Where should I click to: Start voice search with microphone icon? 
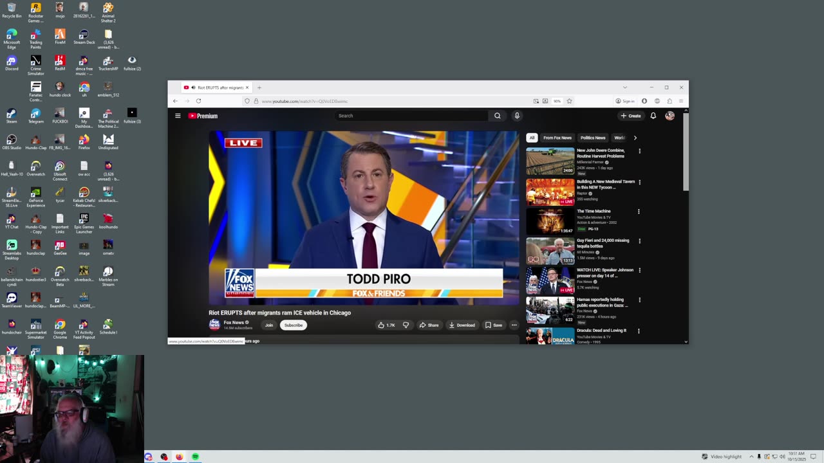(516, 116)
